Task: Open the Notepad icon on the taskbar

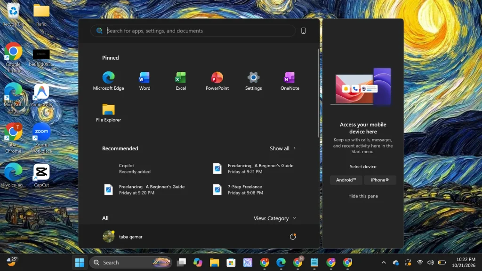Action: point(314,263)
